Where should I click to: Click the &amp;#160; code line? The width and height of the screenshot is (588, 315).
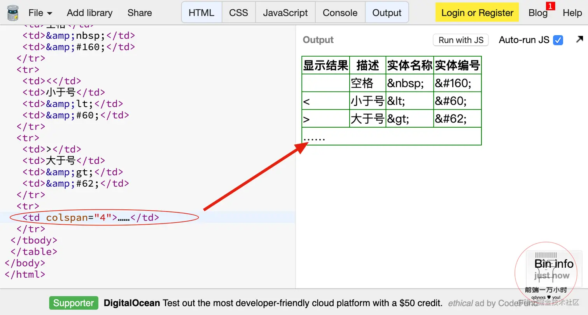[79, 47]
